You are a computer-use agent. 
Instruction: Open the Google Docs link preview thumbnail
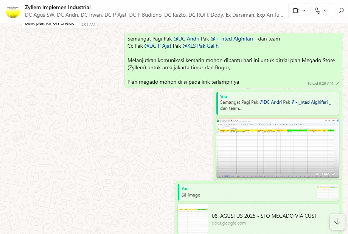193,219
